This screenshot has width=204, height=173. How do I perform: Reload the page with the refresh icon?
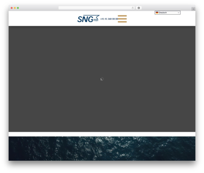click(133, 8)
